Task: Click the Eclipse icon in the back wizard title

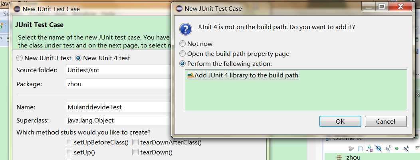Action: (x=17, y=9)
